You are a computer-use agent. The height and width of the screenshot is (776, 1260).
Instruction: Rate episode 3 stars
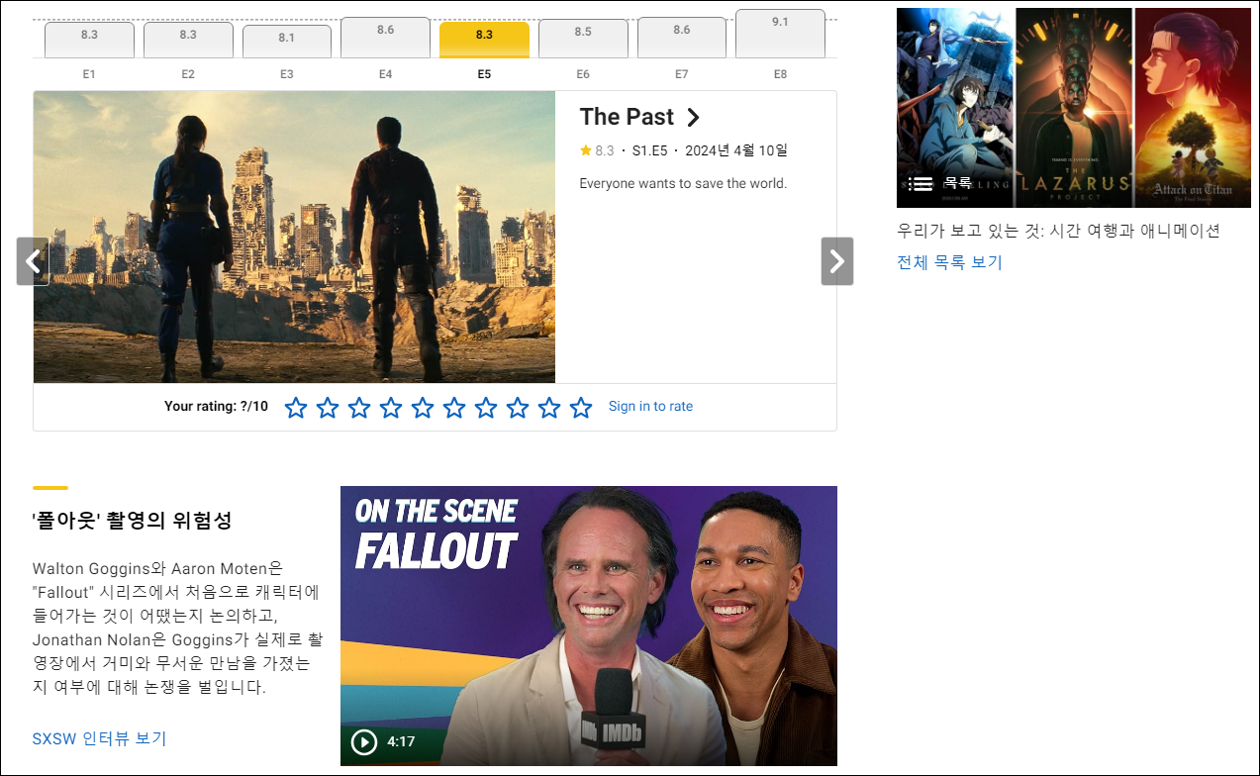(x=359, y=407)
